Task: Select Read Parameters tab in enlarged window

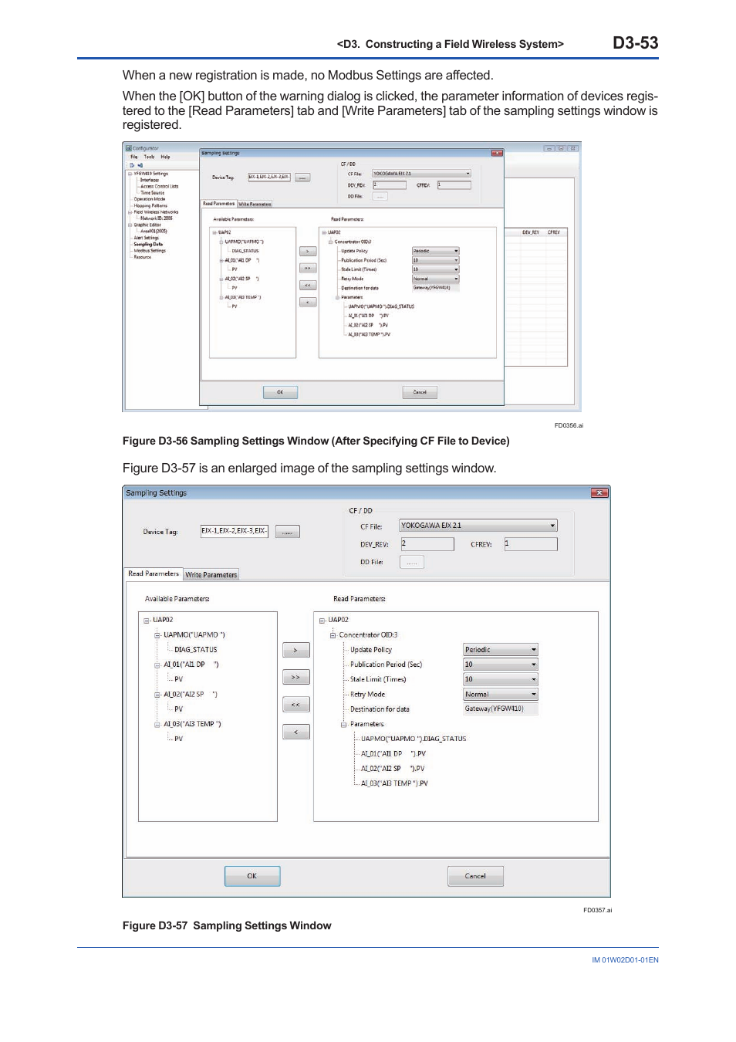Action: (154, 573)
